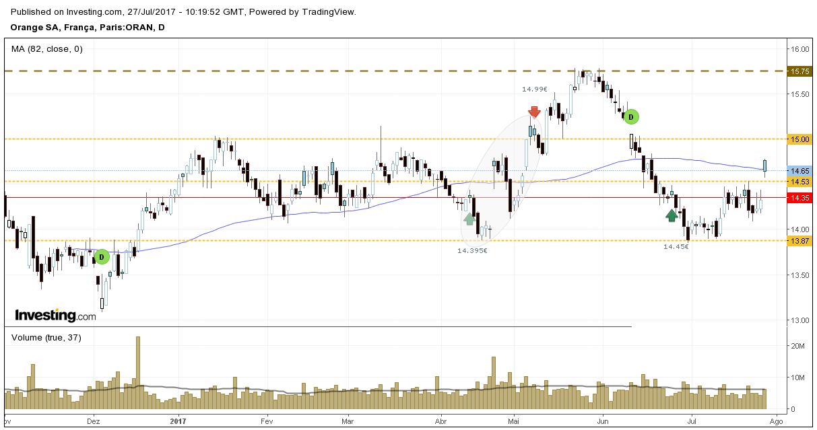Screen dimensions: 817x430
Task: Click the latest blue candlestick near 14.65
Action: 765,166
